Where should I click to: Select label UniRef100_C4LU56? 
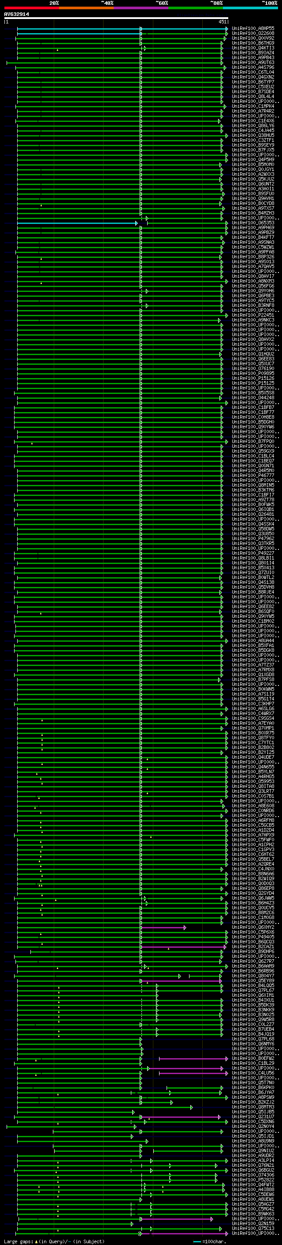pyautogui.click(x=253, y=1073)
